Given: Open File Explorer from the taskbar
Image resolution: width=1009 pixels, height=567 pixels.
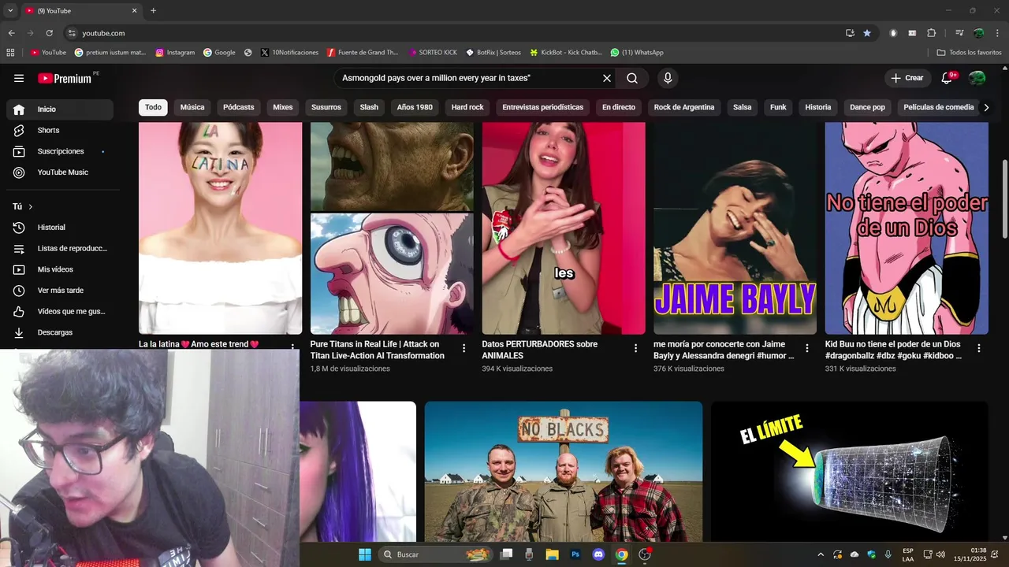Looking at the screenshot, I should click(552, 554).
